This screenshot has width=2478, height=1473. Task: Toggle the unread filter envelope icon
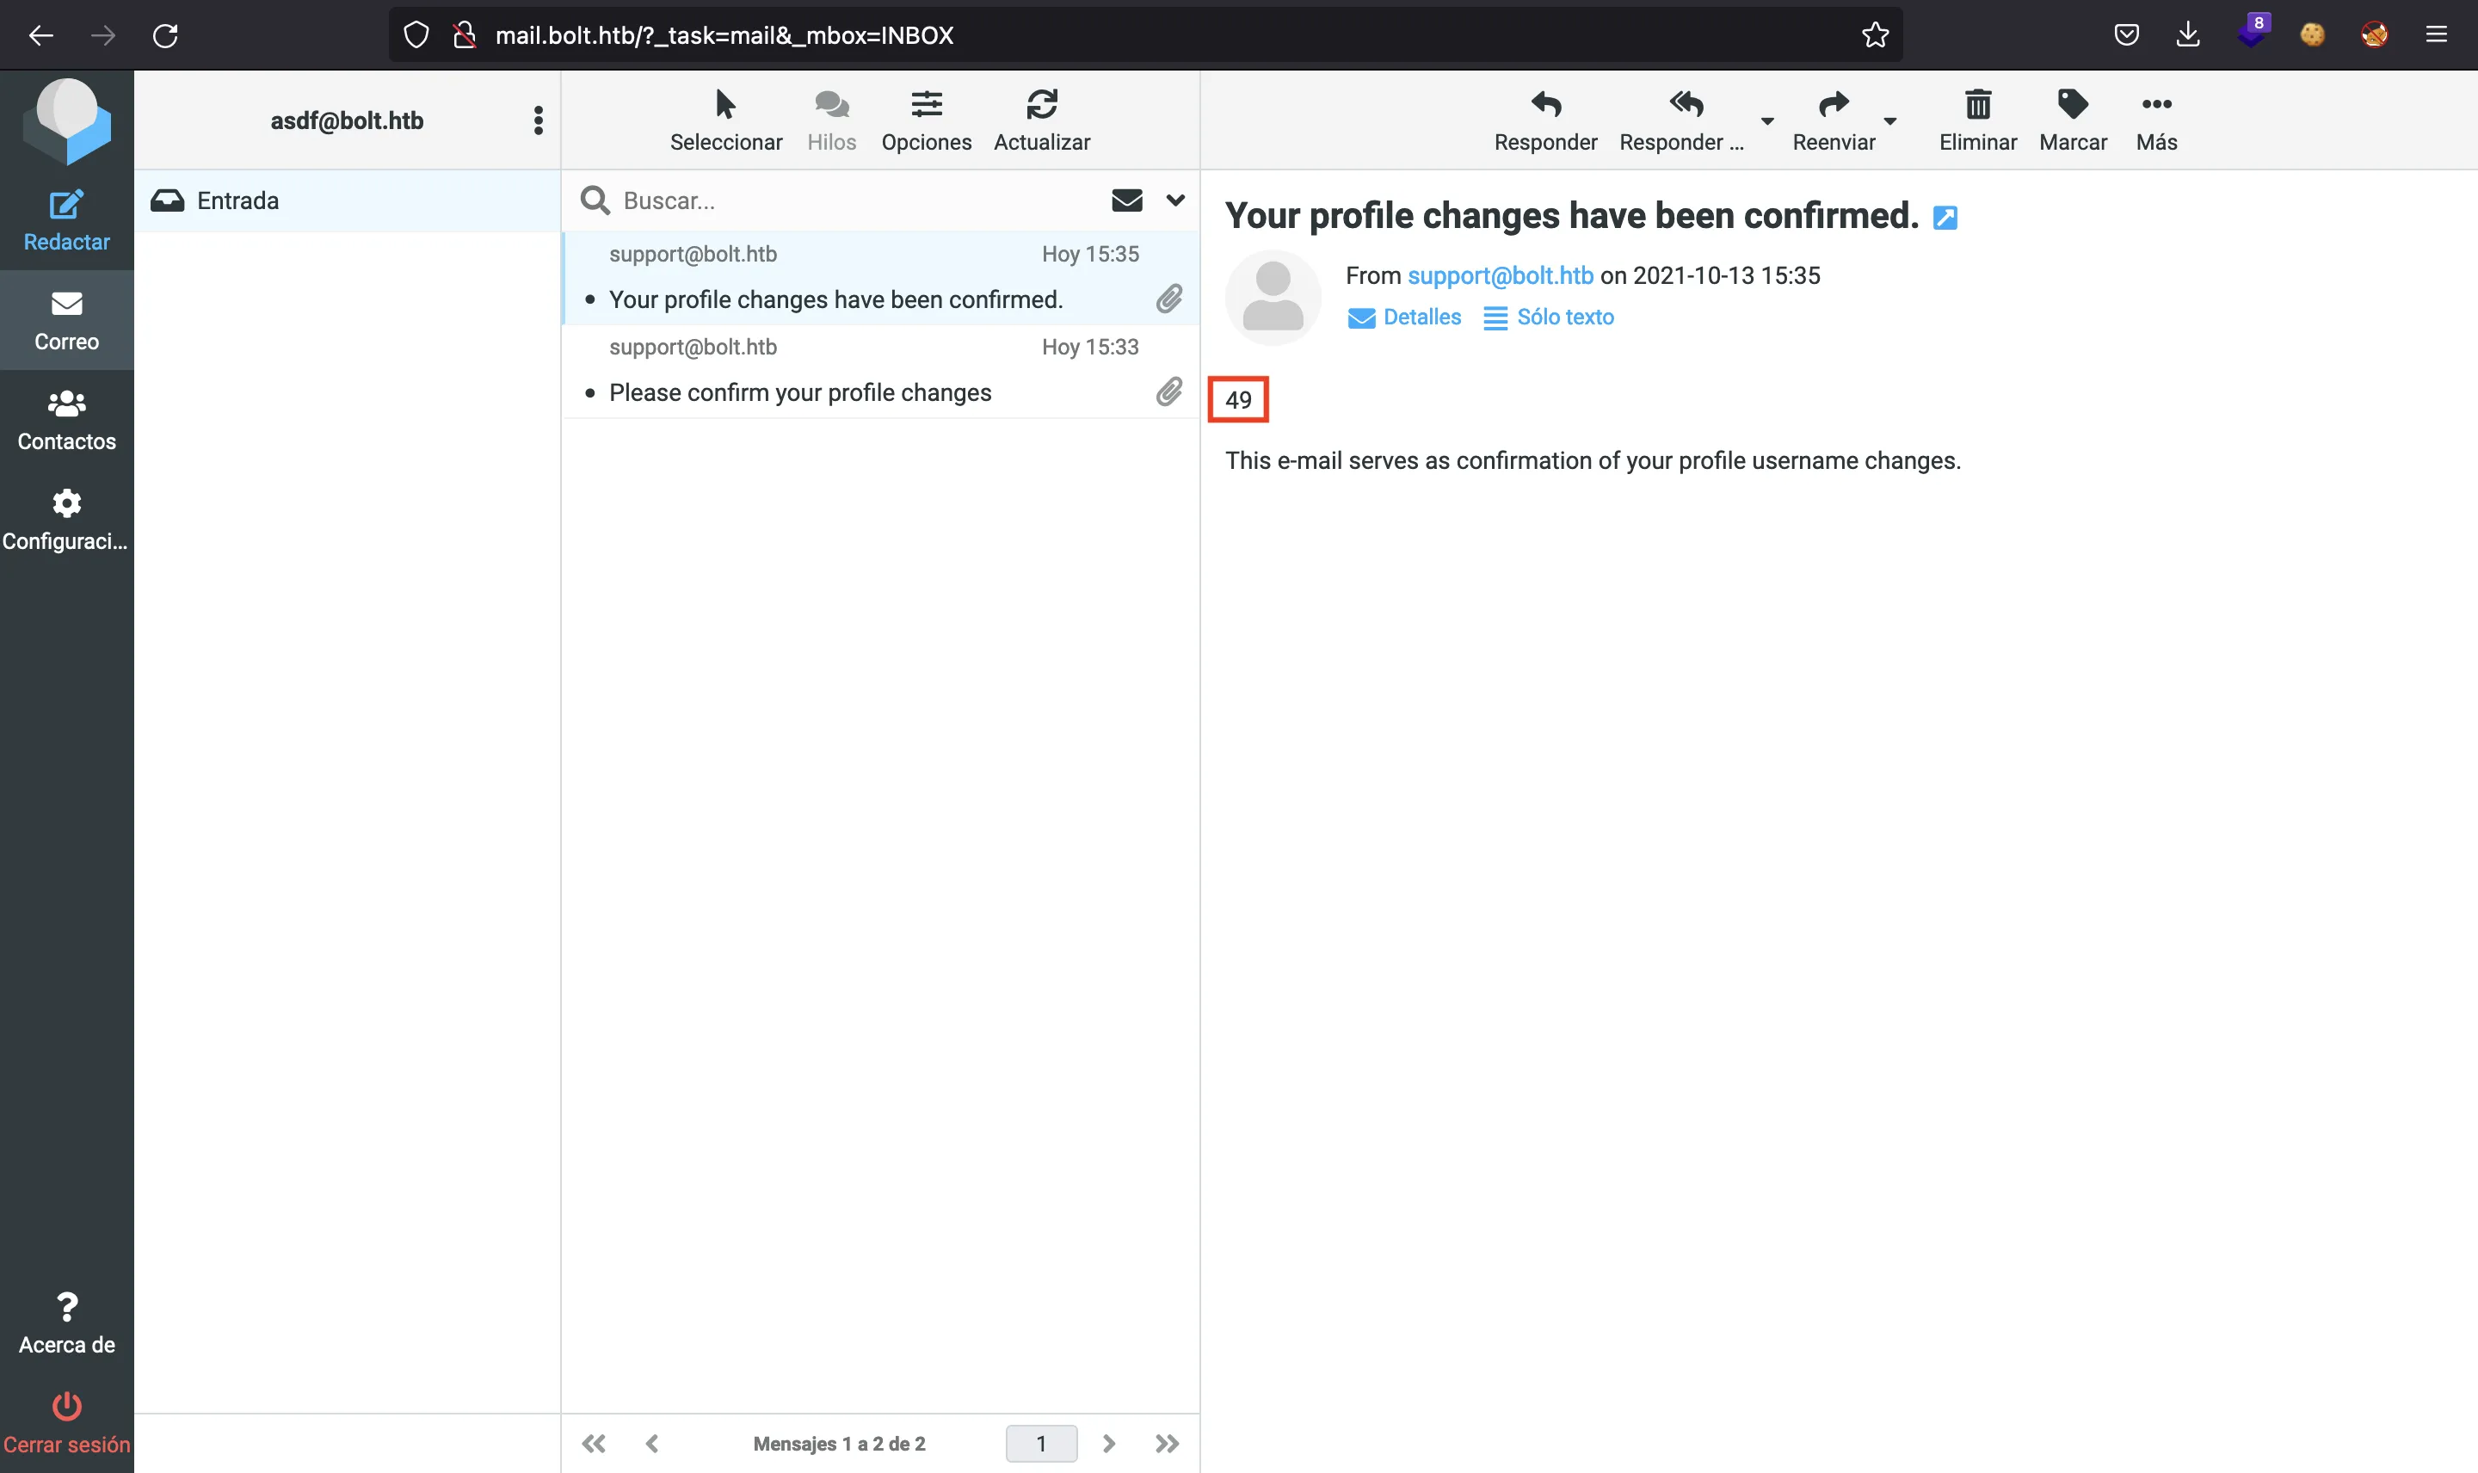coord(1126,200)
